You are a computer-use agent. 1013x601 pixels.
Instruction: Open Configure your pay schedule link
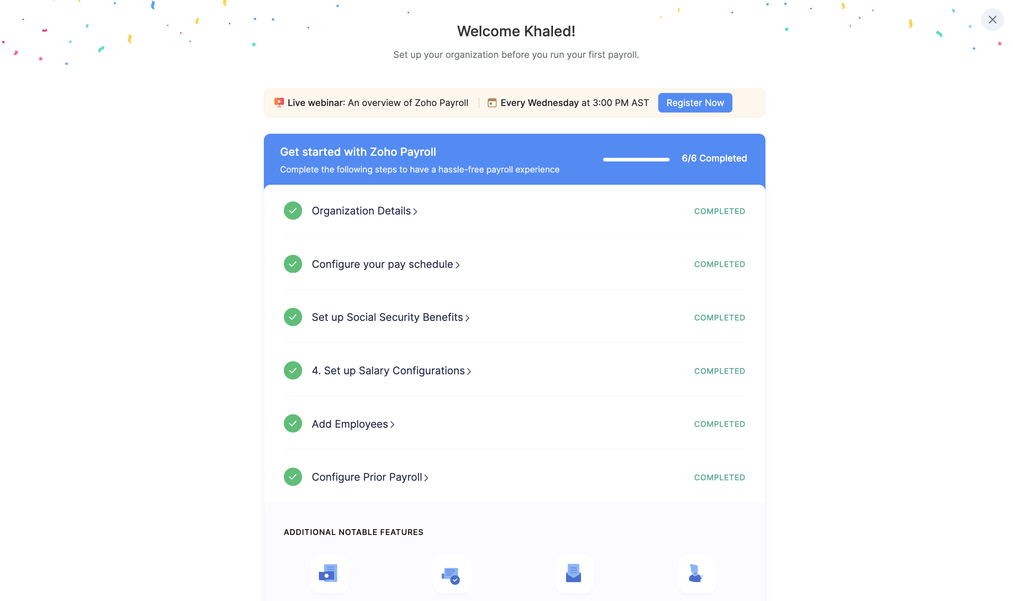pyautogui.click(x=382, y=264)
